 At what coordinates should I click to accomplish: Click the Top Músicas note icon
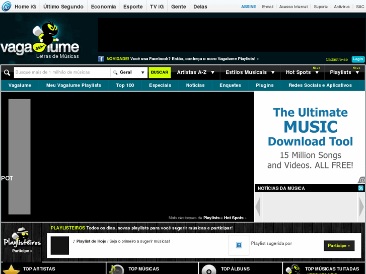[116, 269]
